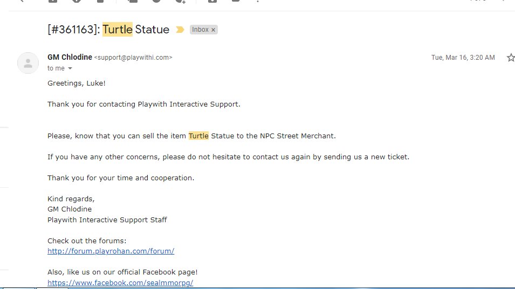Open the facebook.com/sealmmorpg link
This screenshot has width=515, height=289.
(x=120, y=283)
